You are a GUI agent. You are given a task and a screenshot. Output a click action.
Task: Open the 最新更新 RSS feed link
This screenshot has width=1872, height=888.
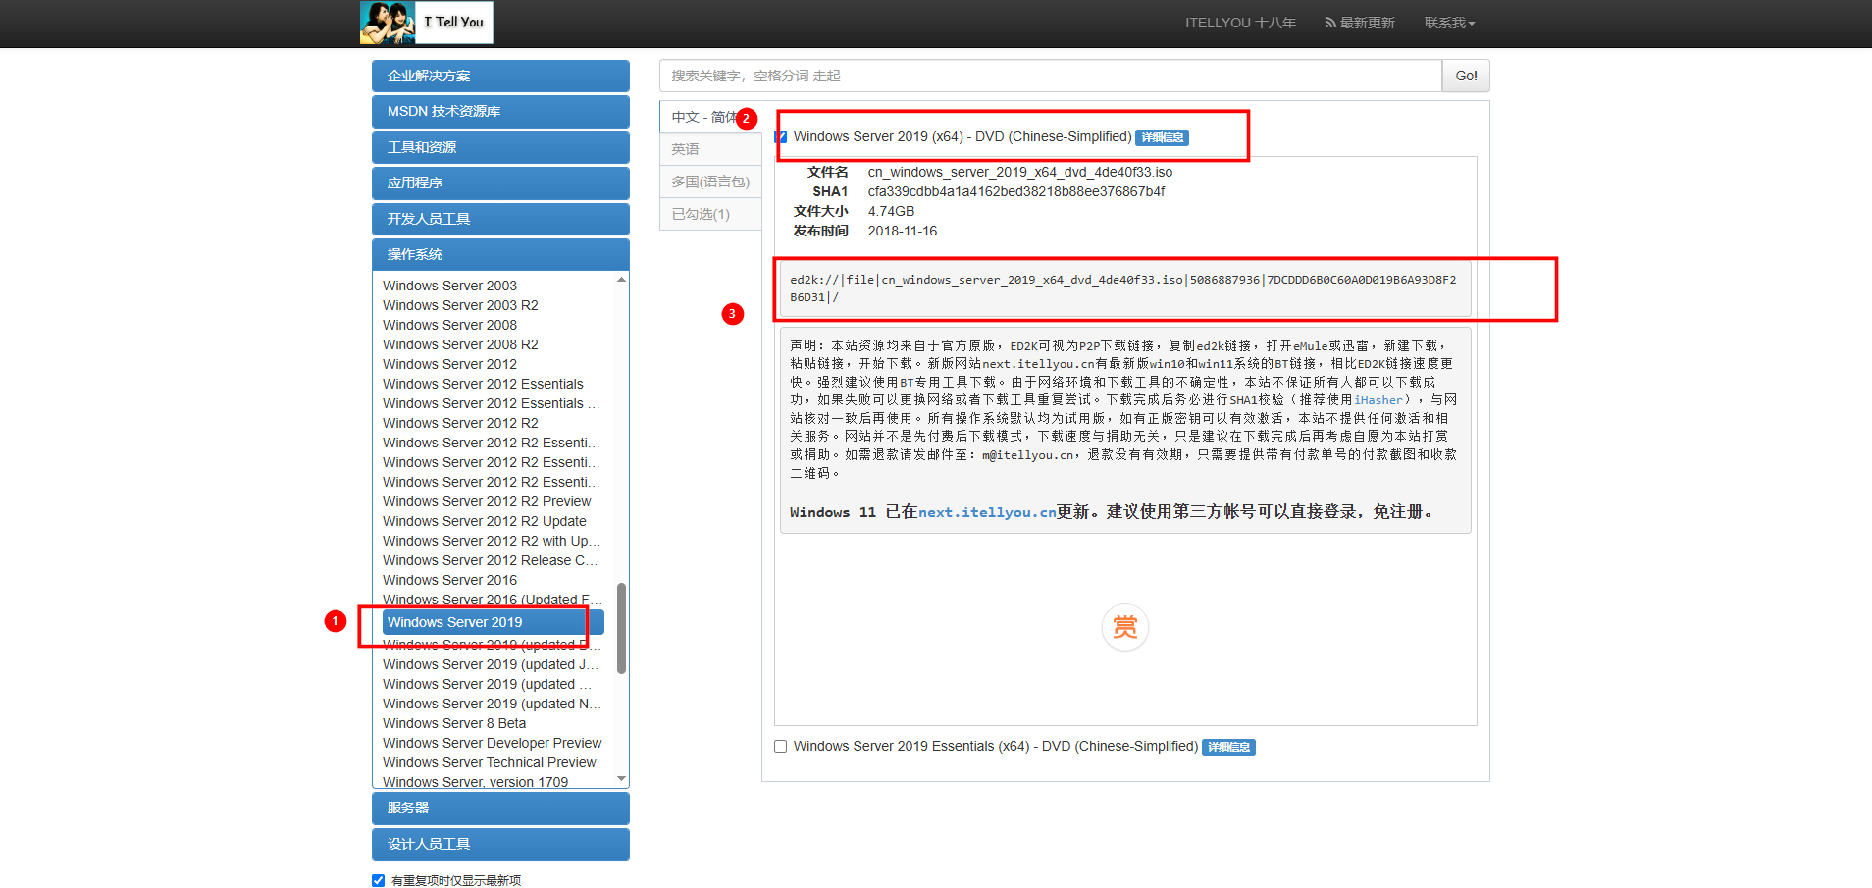(x=1360, y=23)
